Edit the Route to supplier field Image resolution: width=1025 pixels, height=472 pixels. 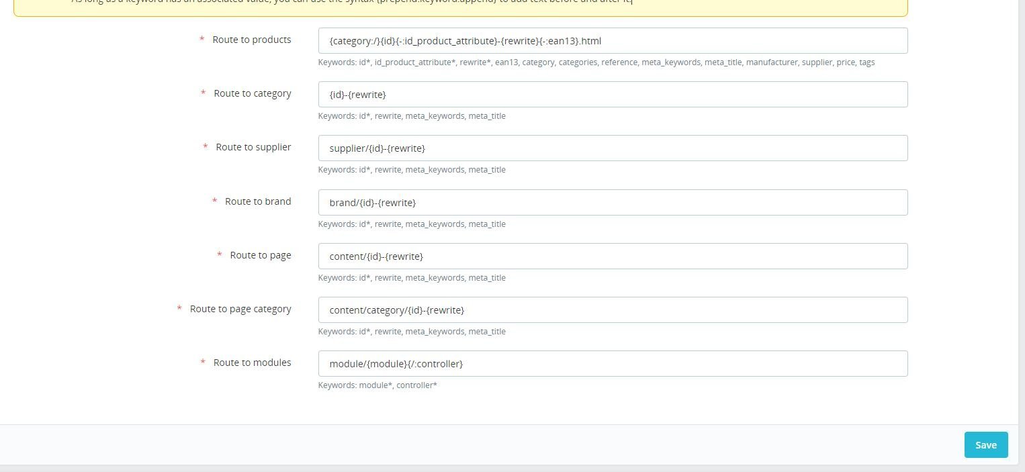(x=613, y=148)
